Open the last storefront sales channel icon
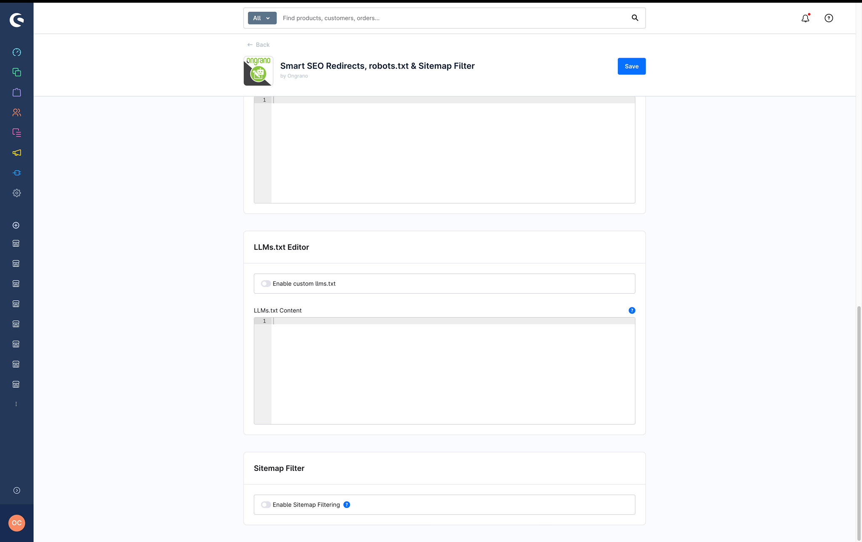862x542 pixels. 16,384
